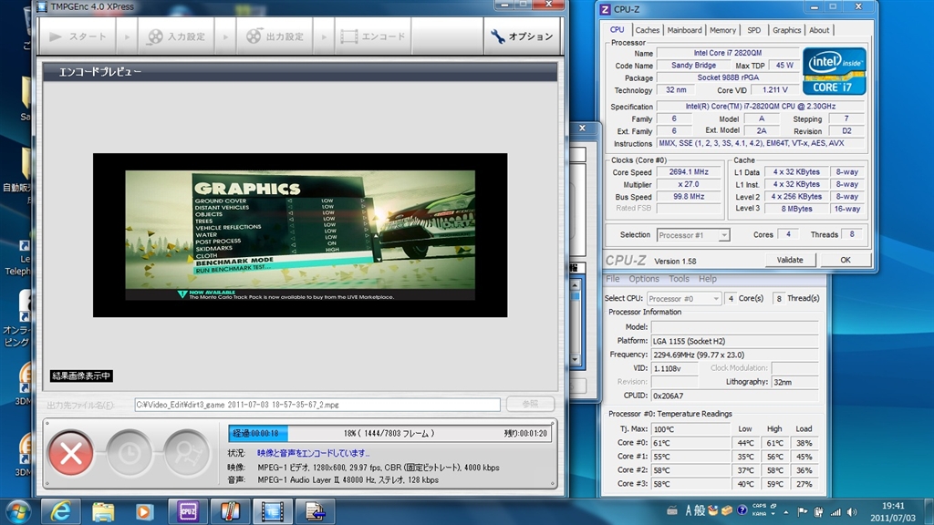
Task: Select the SPD tab in CPU-Z
Action: [x=754, y=30]
